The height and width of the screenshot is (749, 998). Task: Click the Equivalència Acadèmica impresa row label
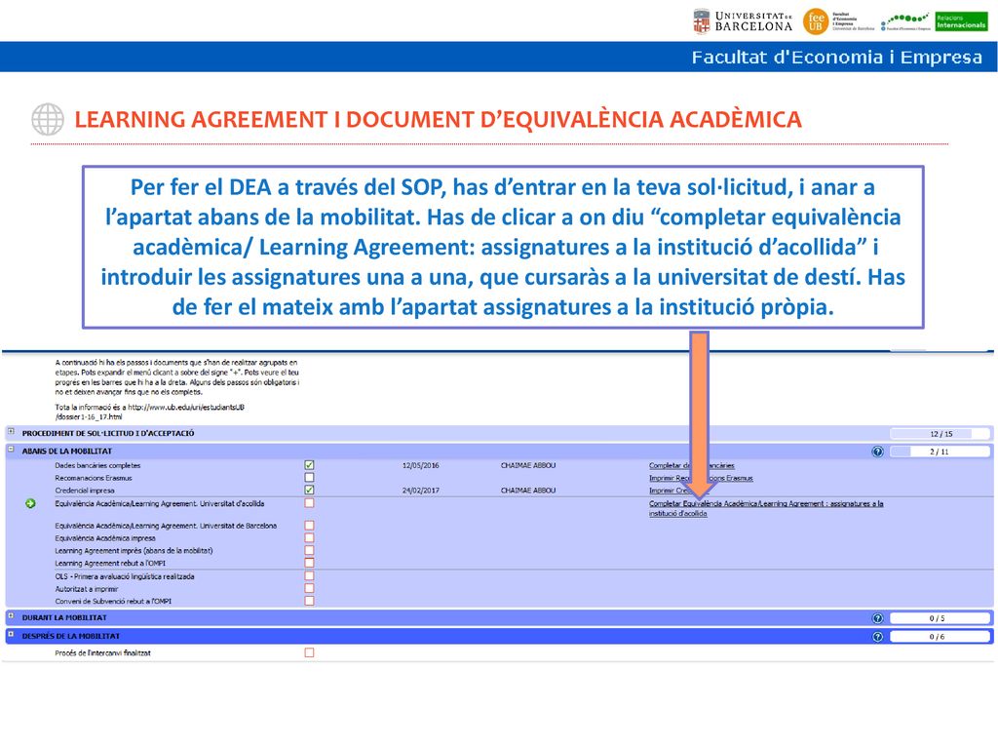[x=105, y=538]
